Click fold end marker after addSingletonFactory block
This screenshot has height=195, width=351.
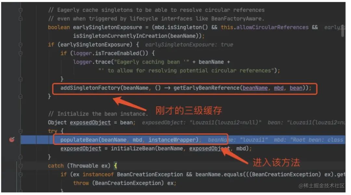(20, 96)
